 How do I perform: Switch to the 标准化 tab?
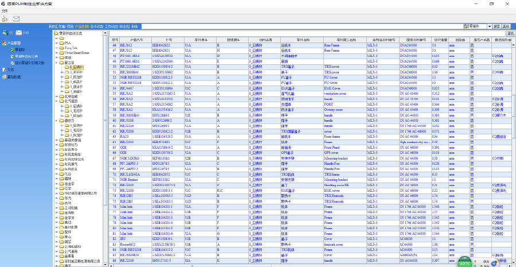[x=124, y=26]
